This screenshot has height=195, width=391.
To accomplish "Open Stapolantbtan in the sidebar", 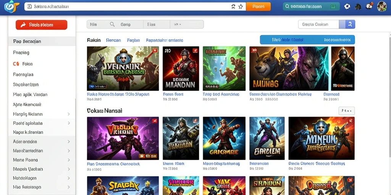I will (26, 85).
